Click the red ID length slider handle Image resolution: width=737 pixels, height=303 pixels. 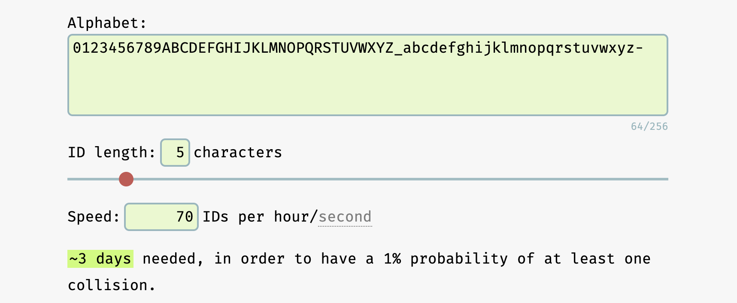coord(126,179)
